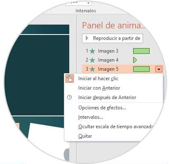Click the play triangle icon in Reproducir a partir de
The image size is (169, 164).
87,38
